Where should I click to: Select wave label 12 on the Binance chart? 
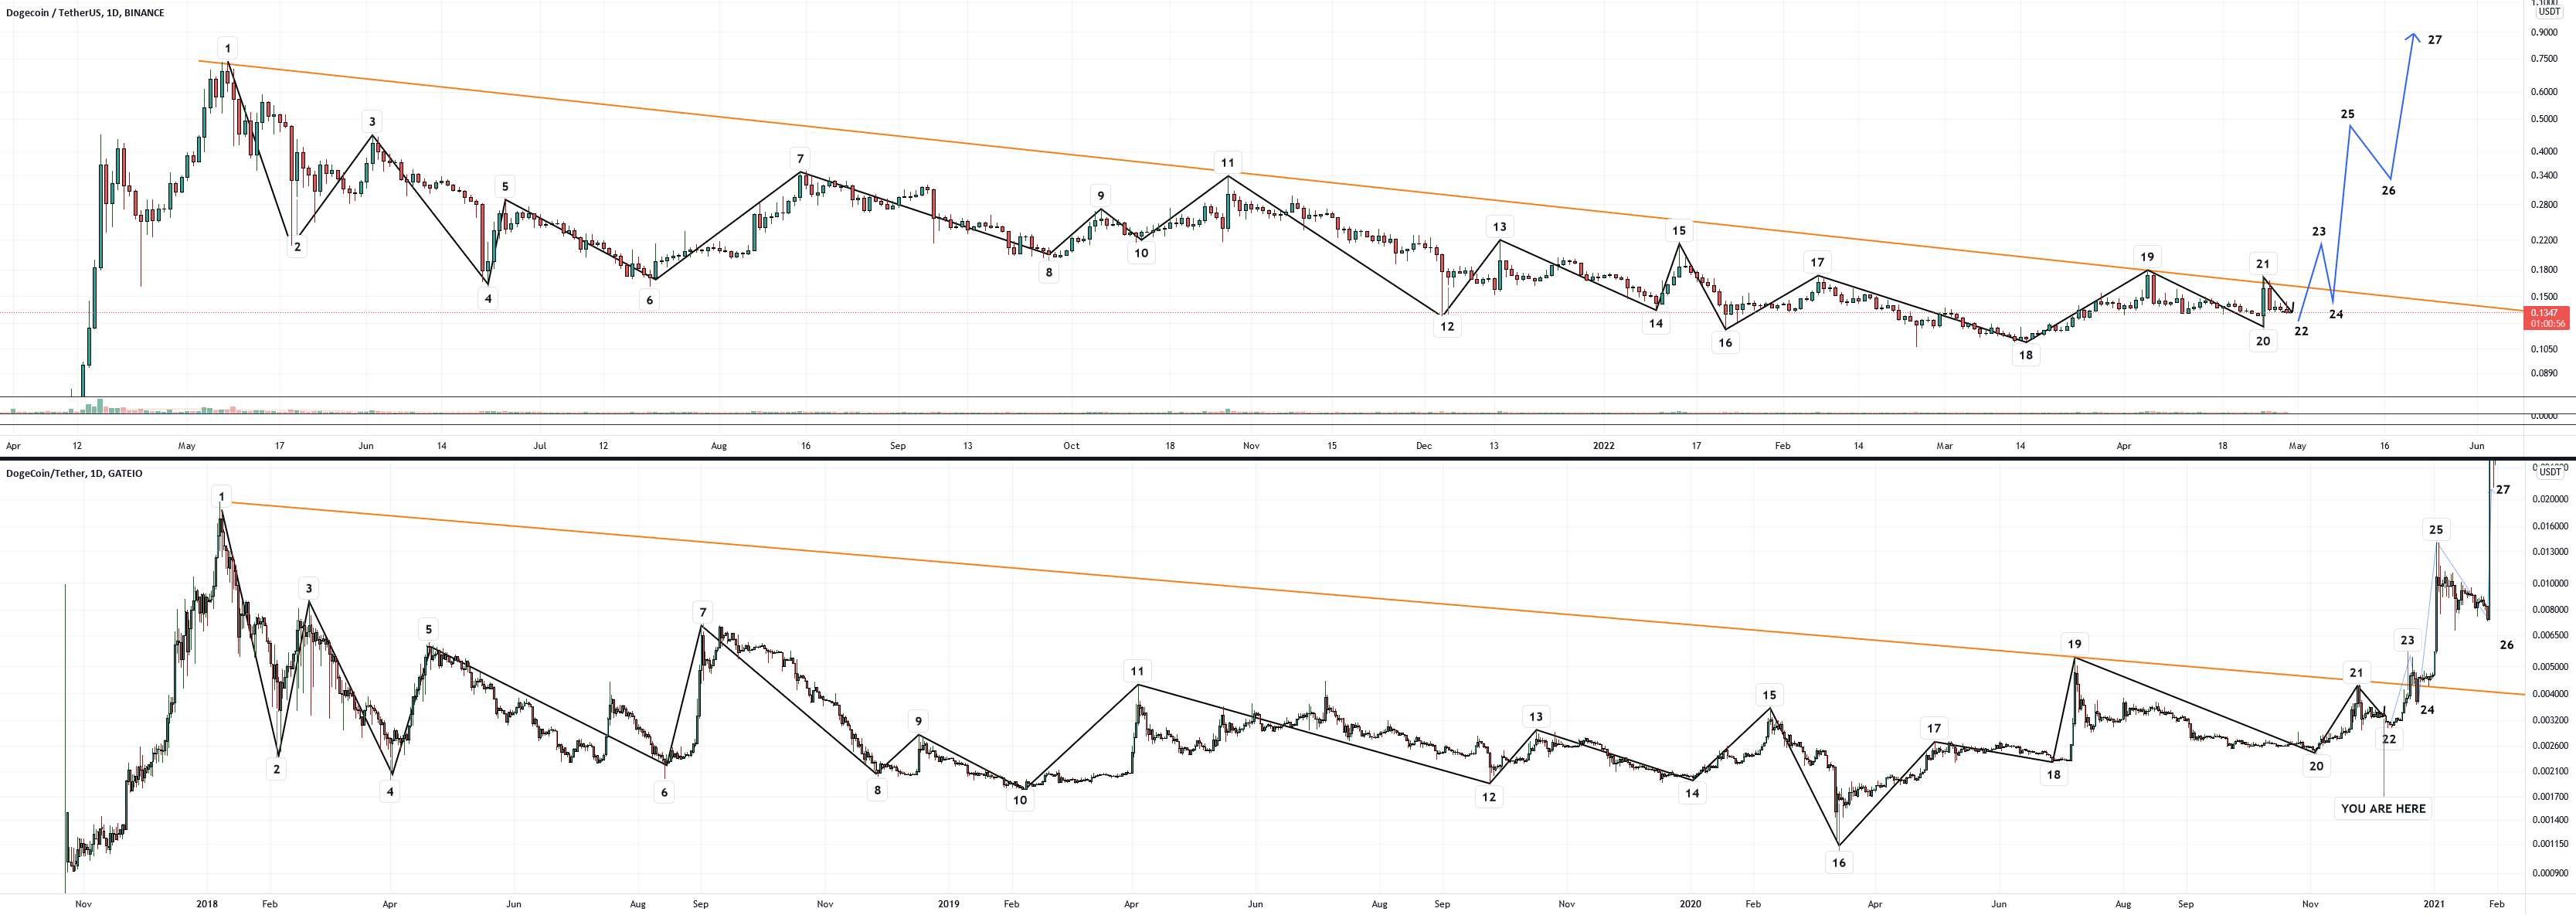1447,326
